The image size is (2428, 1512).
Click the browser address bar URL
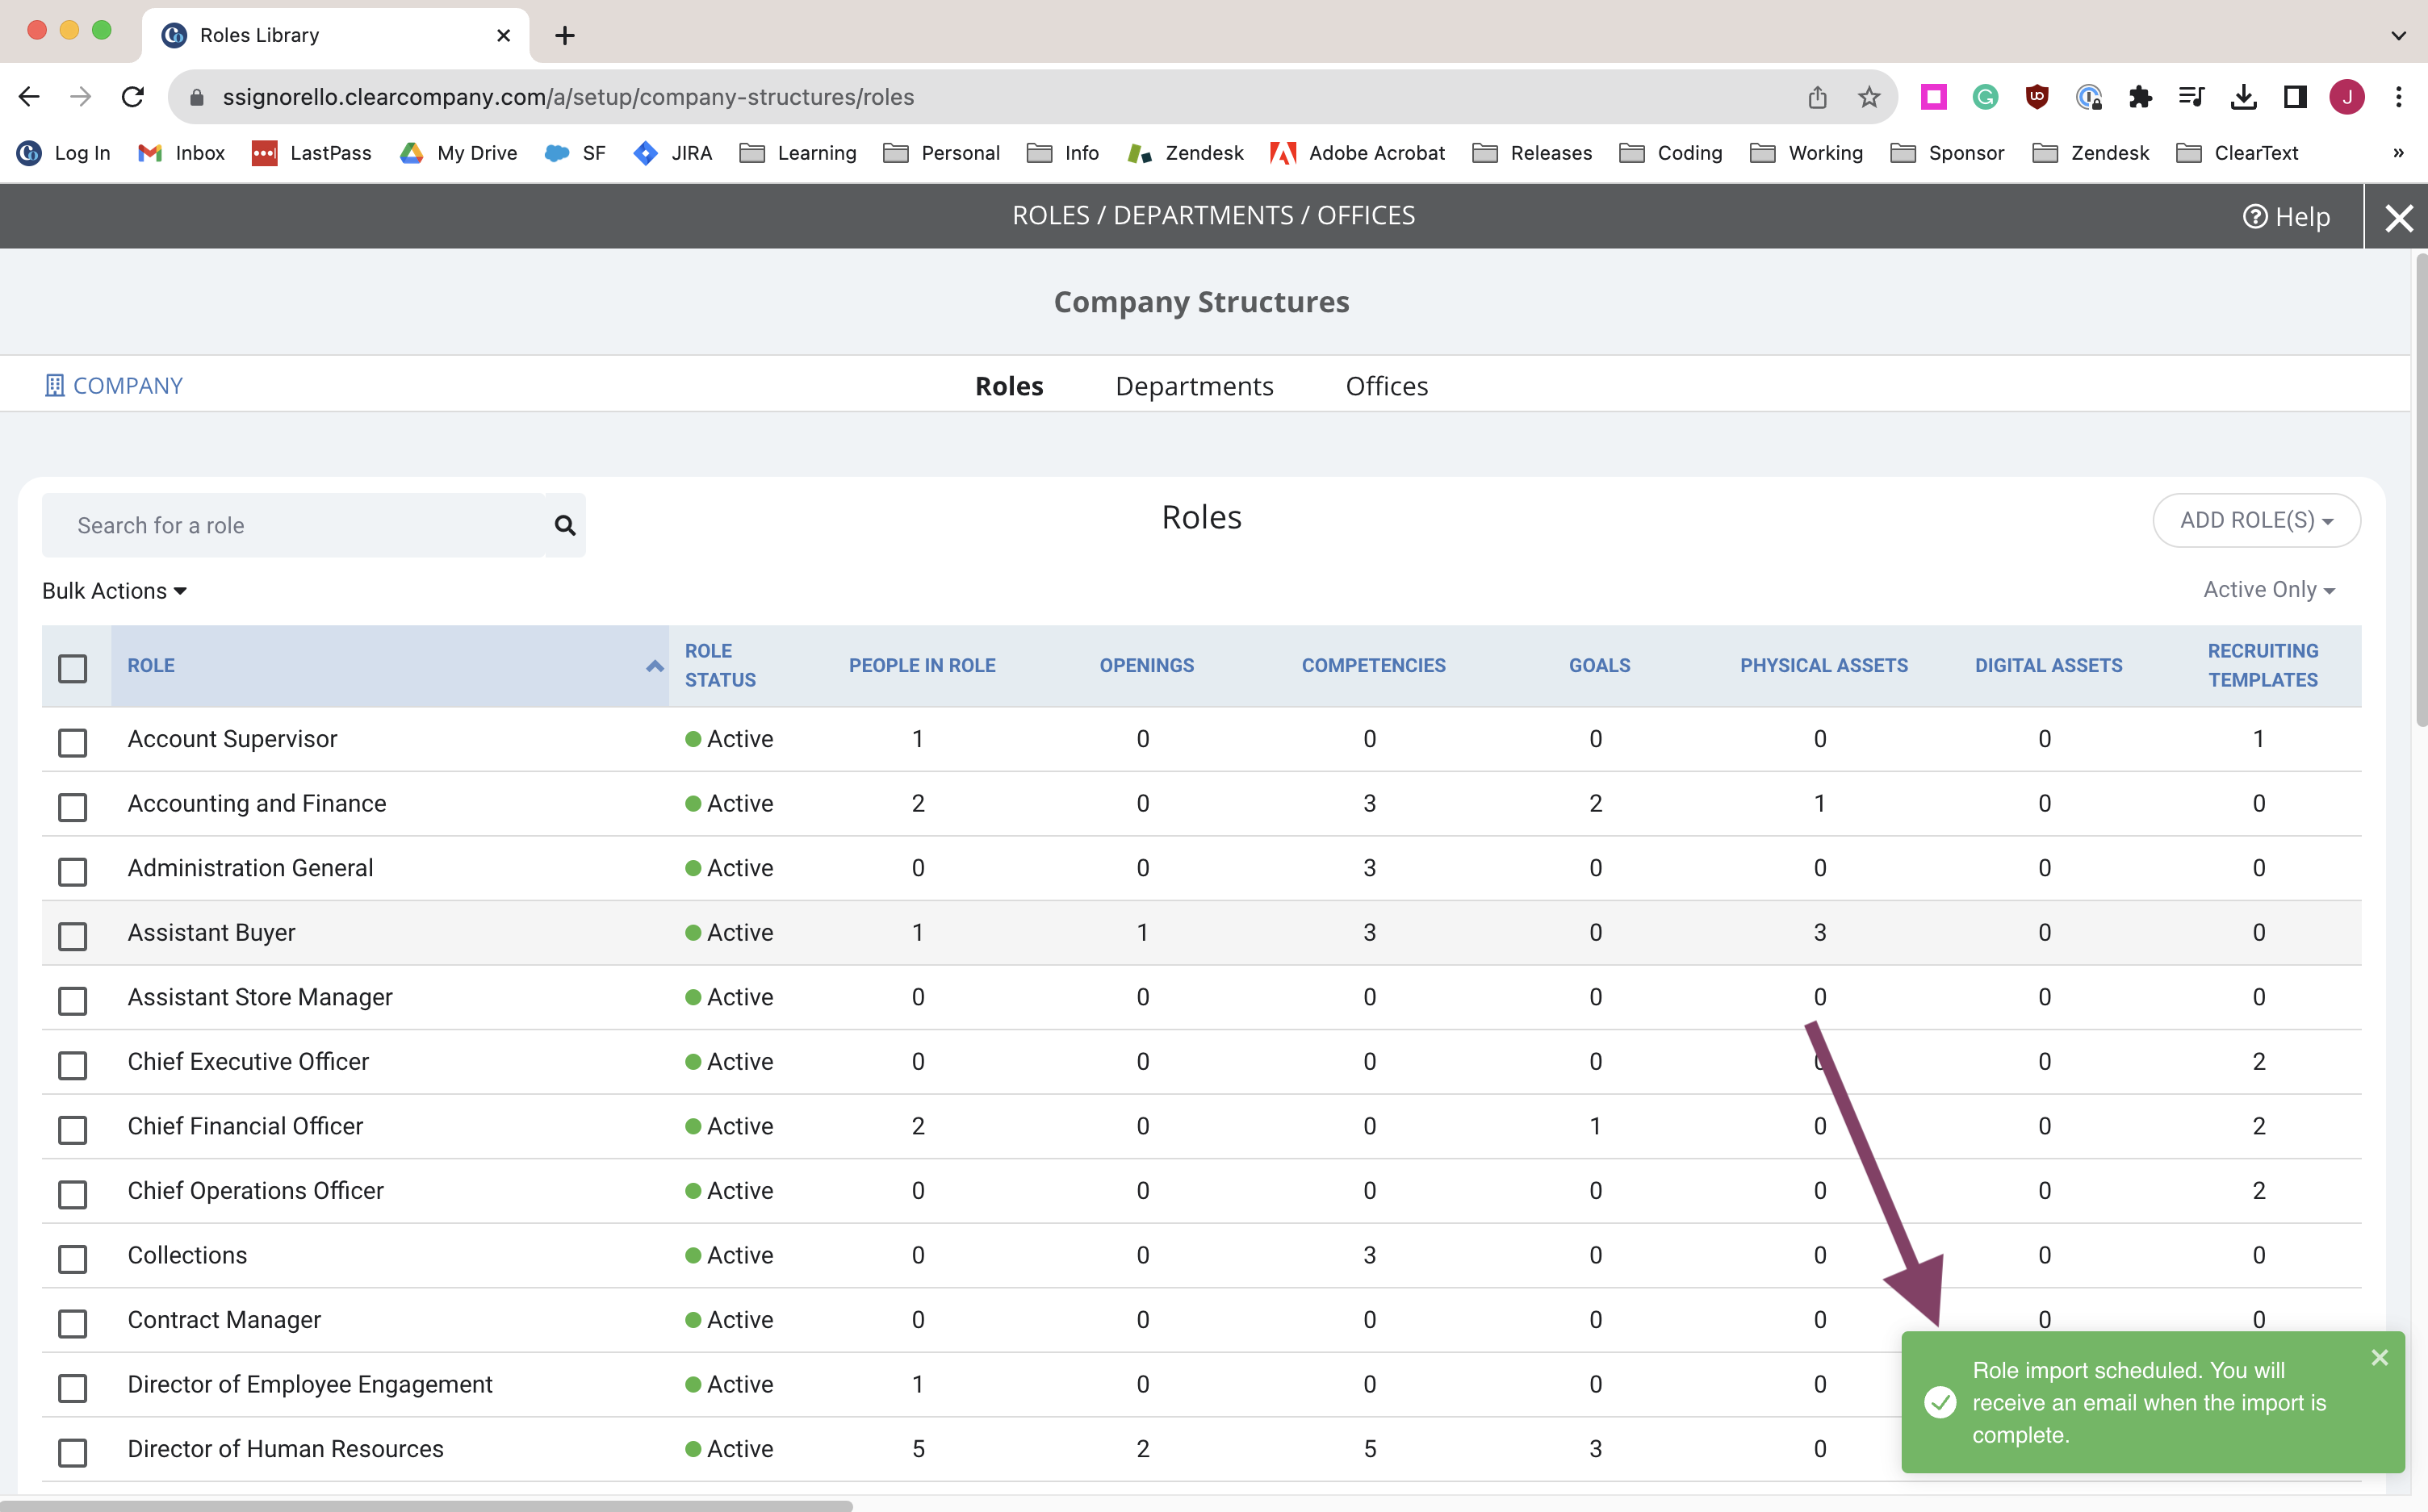point(568,97)
